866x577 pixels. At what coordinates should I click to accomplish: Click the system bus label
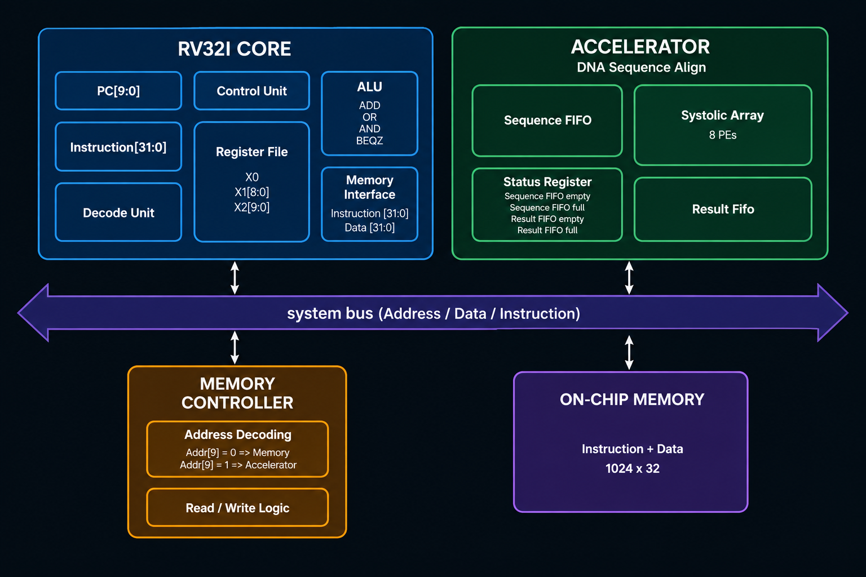pyautogui.click(x=434, y=313)
